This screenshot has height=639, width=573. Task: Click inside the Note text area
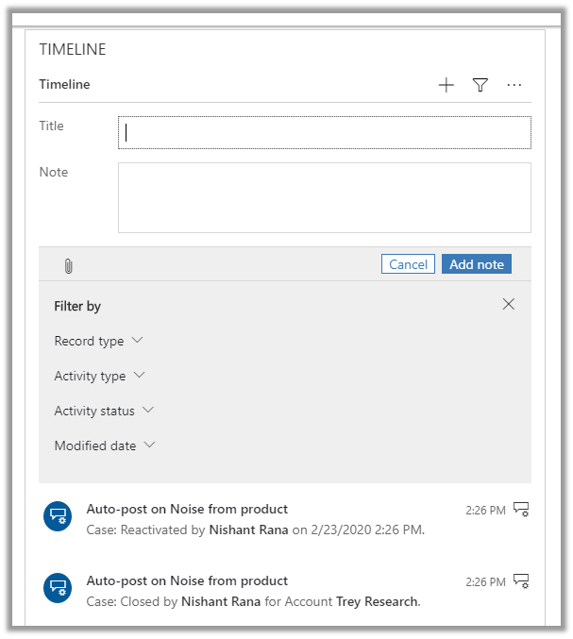324,197
